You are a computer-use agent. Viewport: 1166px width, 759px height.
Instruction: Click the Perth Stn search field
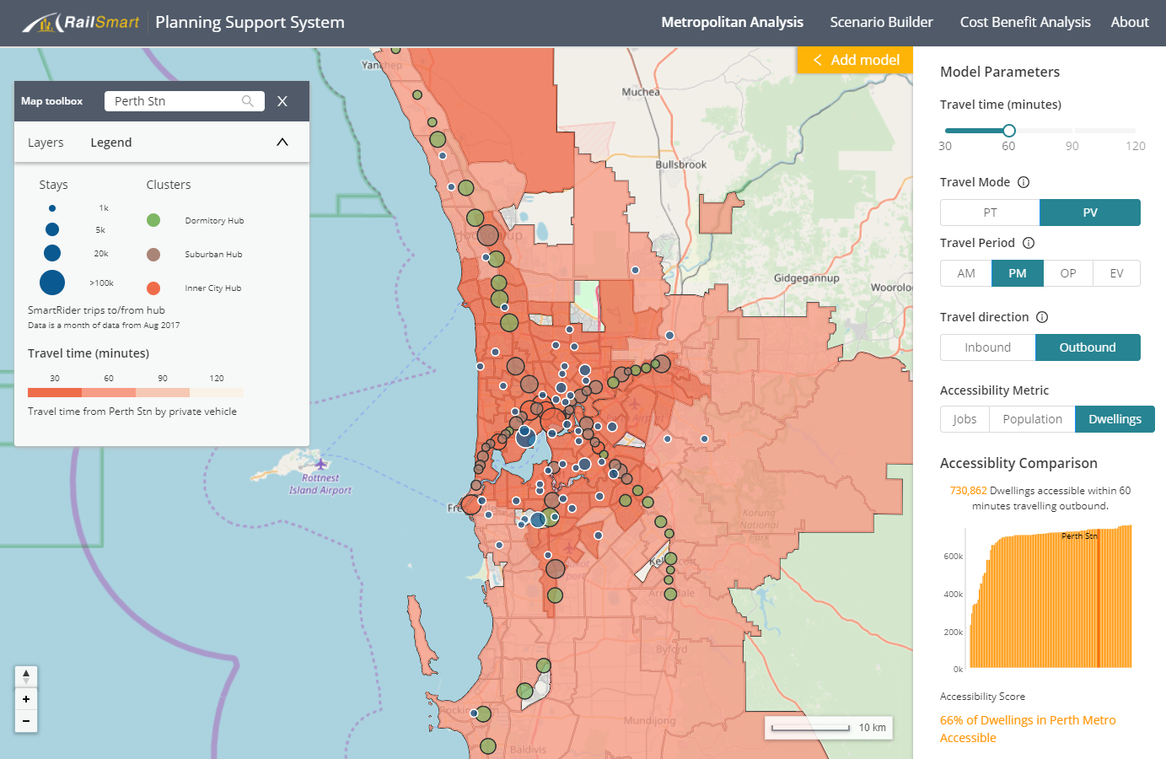[x=173, y=101]
